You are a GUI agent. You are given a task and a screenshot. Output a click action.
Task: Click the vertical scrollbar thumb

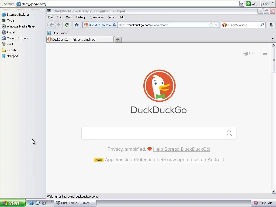pos(274,60)
